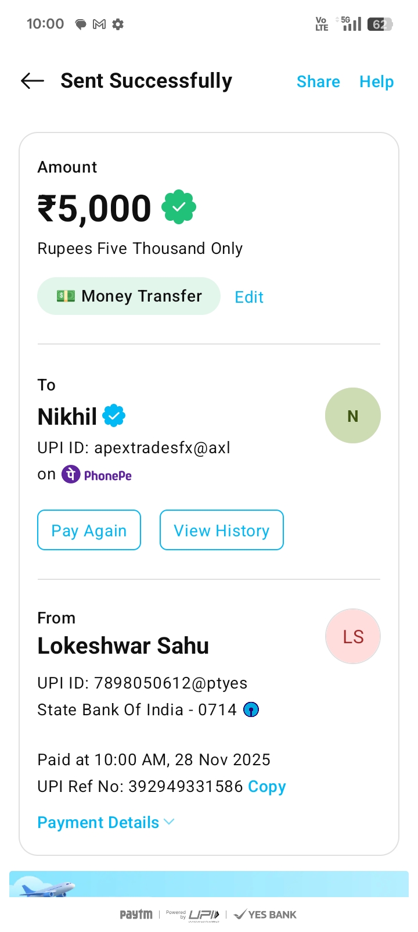Share the payment receipt
This screenshot has width=418, height=932.
click(x=318, y=82)
